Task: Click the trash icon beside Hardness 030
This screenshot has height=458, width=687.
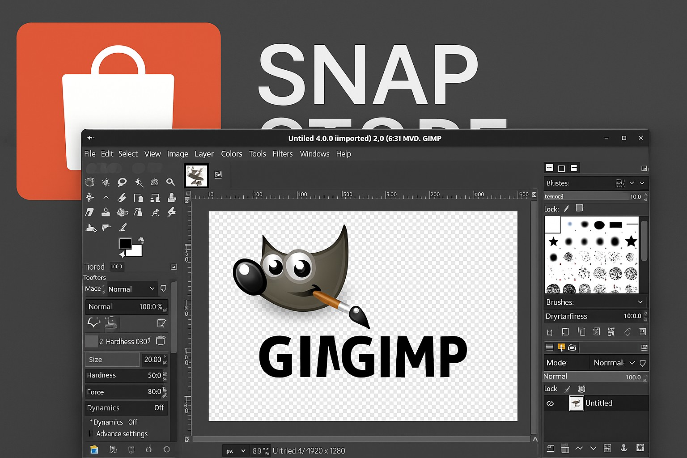Action: (x=161, y=341)
